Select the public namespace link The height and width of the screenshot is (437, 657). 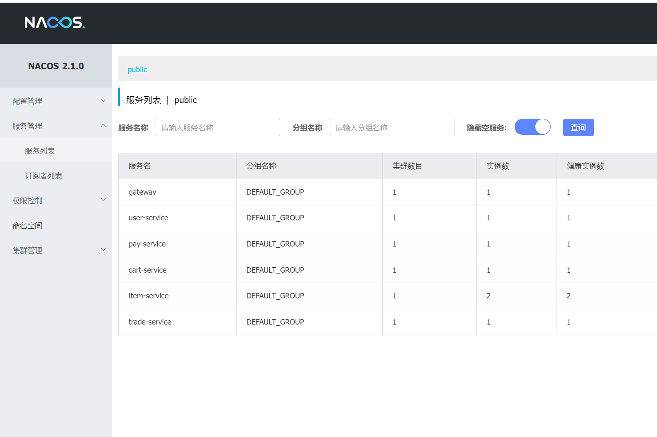coord(137,69)
